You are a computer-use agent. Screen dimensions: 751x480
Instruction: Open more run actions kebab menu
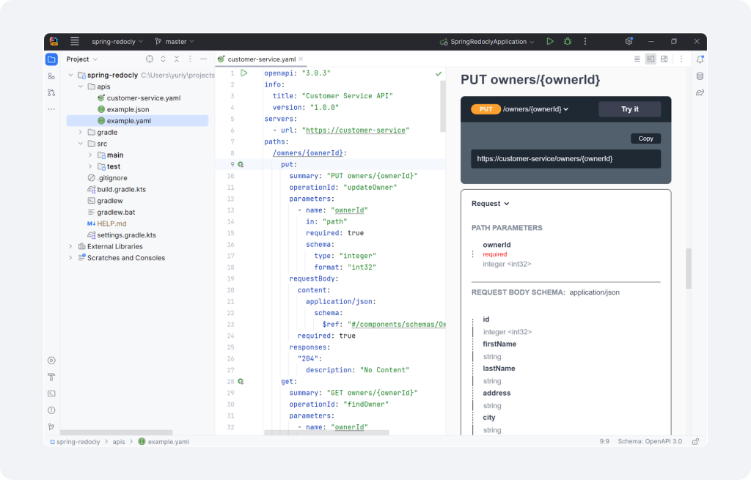pyautogui.click(x=585, y=42)
